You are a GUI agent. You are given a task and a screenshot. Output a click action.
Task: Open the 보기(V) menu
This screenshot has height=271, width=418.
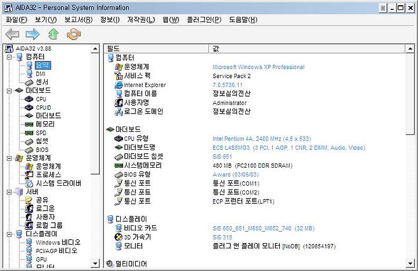tap(46, 20)
